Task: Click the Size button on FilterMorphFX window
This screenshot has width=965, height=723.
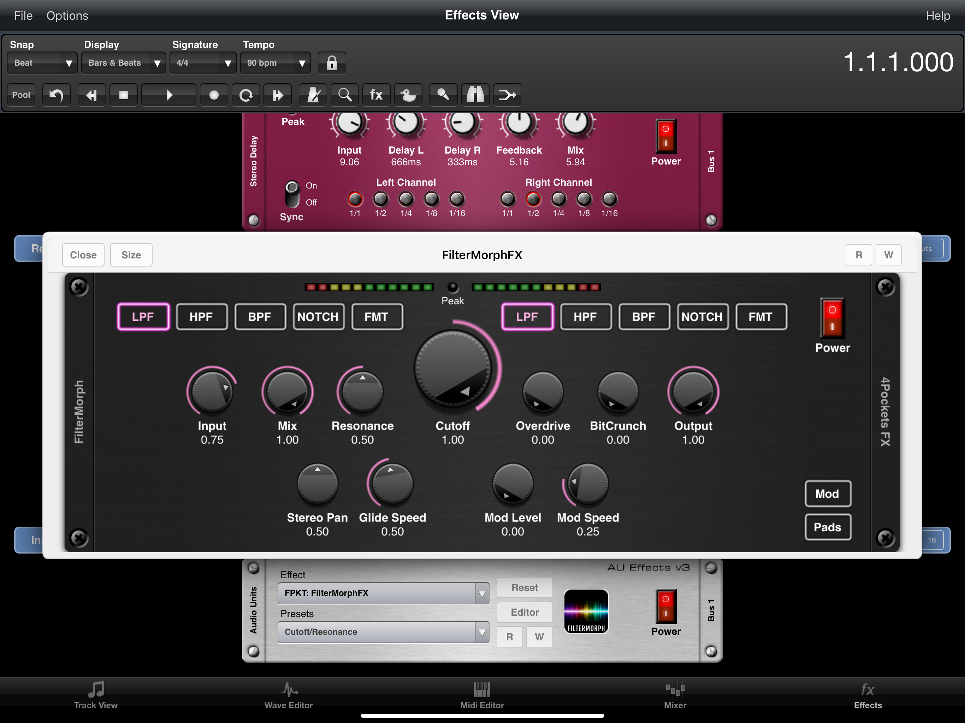Action: (x=131, y=255)
